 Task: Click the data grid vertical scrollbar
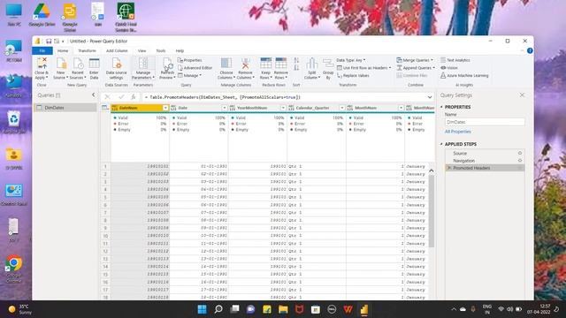pyautogui.click(x=431, y=211)
